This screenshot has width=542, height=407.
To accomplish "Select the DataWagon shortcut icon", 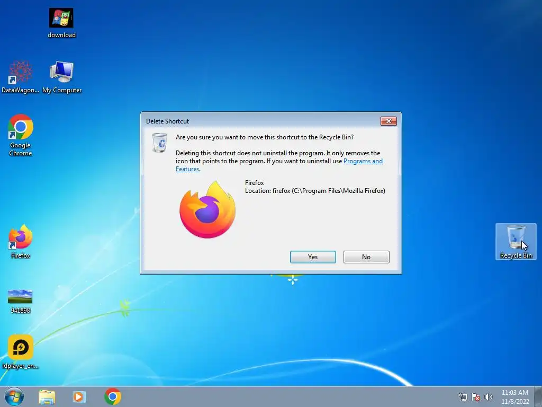I will click(x=20, y=77).
